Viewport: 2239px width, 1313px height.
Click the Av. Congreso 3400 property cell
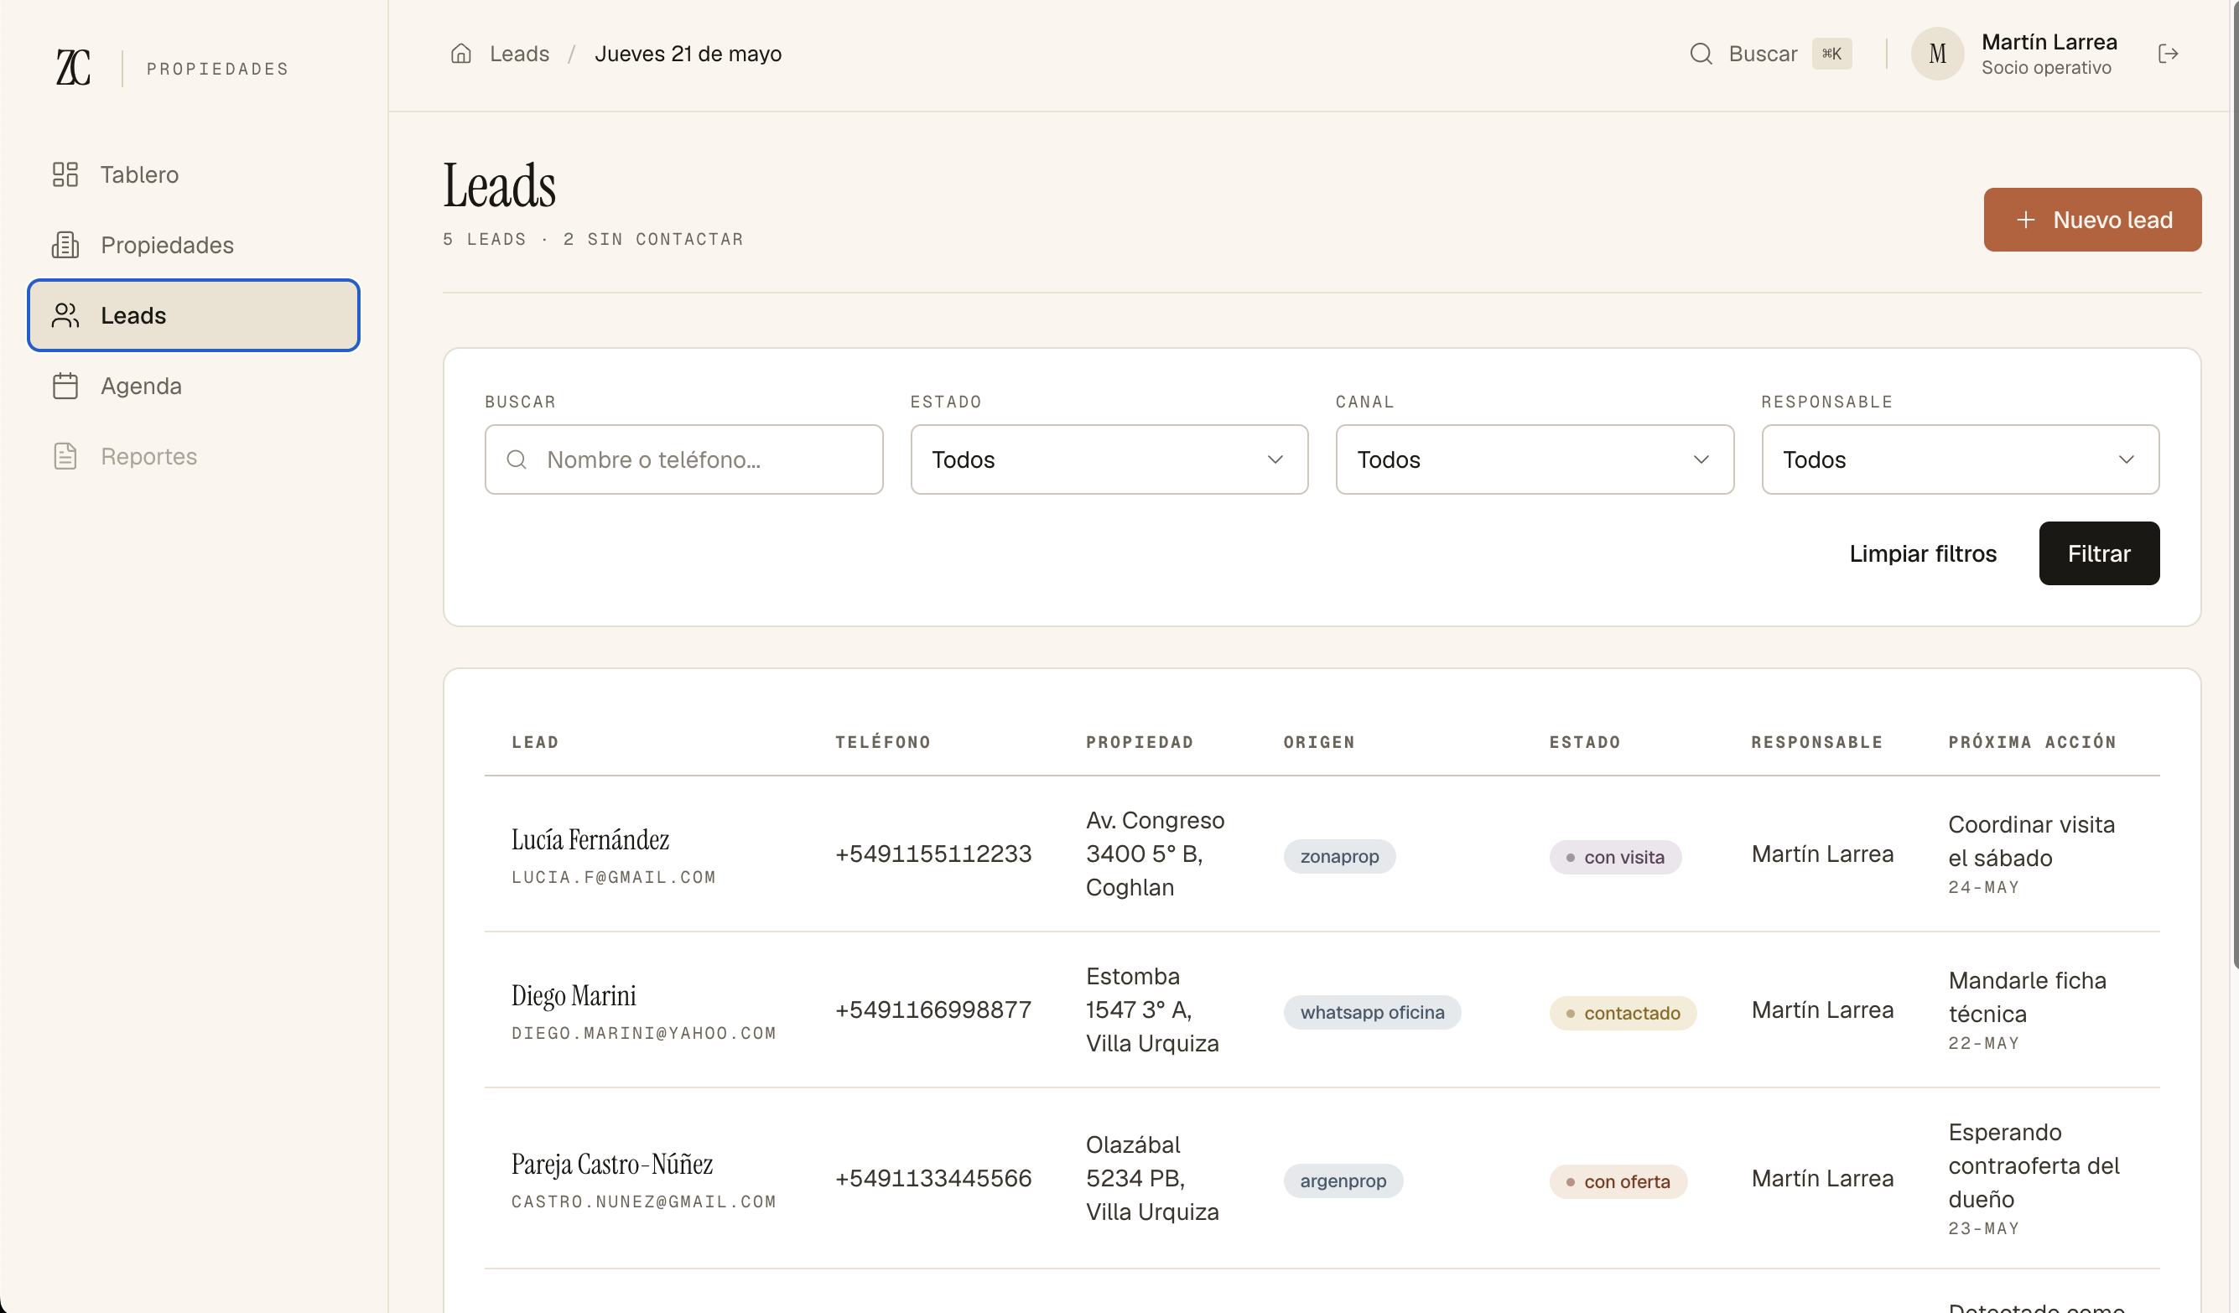pos(1155,854)
